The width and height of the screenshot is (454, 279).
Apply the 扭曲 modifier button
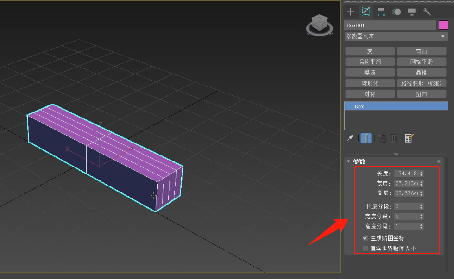[x=422, y=94]
